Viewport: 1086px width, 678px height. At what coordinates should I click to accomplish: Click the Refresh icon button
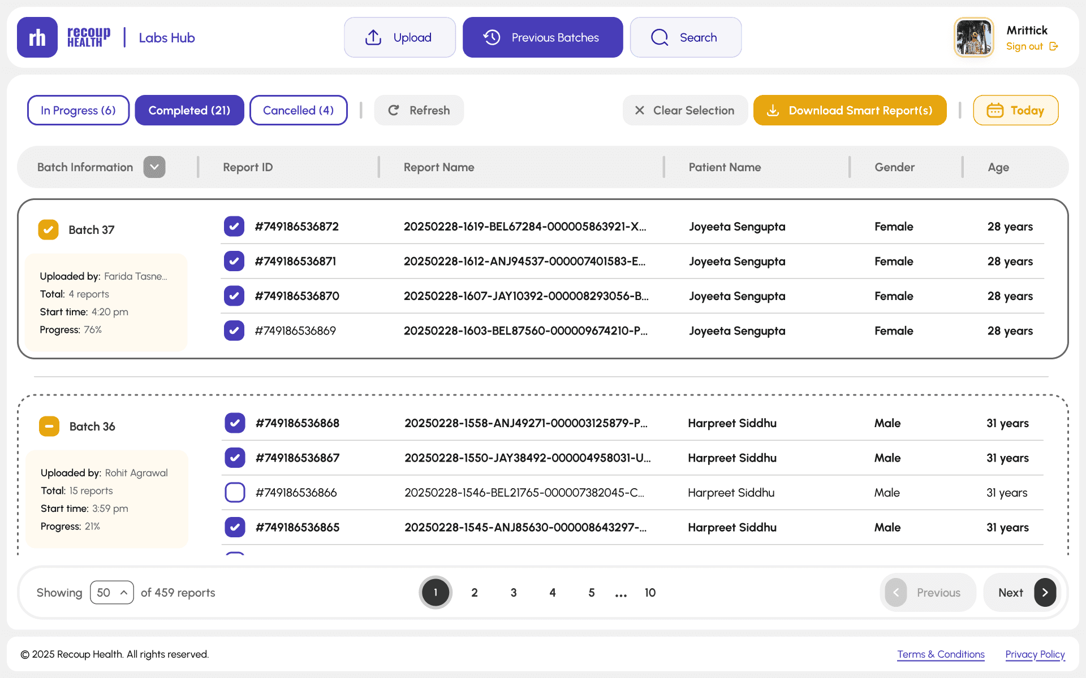click(394, 110)
